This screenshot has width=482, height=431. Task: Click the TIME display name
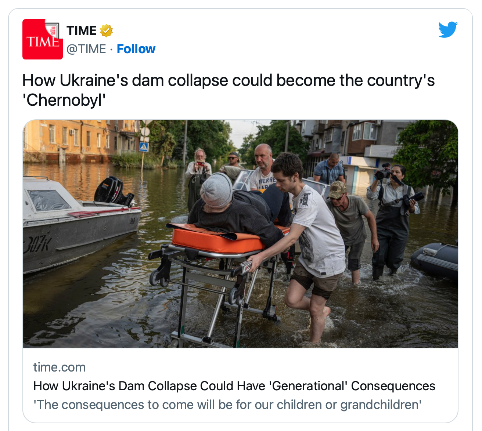(x=82, y=30)
